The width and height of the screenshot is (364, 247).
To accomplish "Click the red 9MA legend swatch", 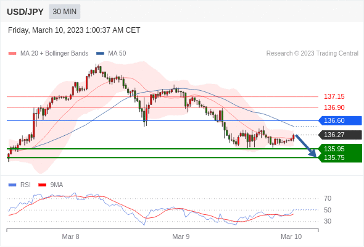I will [x=42, y=185].
